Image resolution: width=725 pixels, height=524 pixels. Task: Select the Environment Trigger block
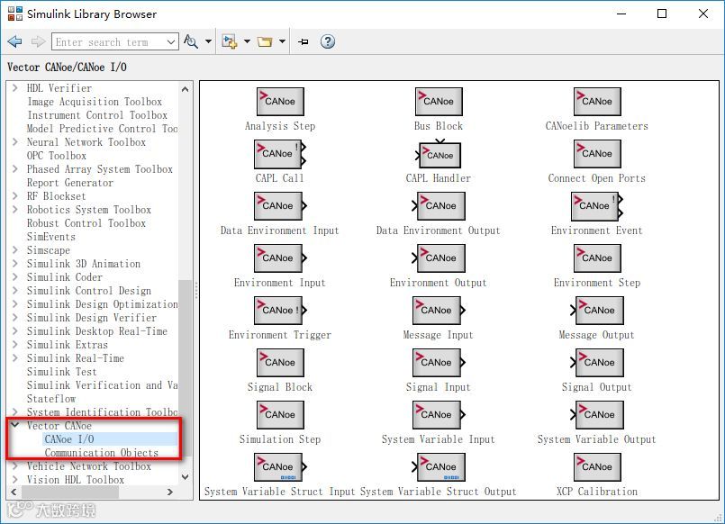(280, 311)
